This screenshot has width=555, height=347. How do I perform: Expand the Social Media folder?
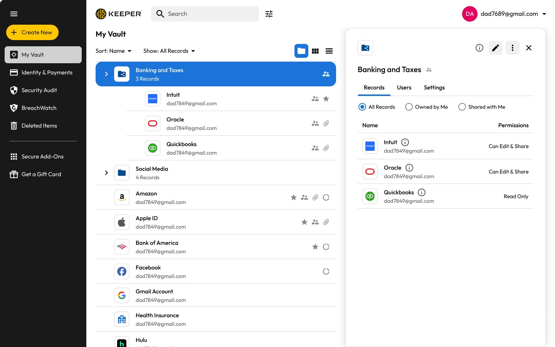[106, 173]
